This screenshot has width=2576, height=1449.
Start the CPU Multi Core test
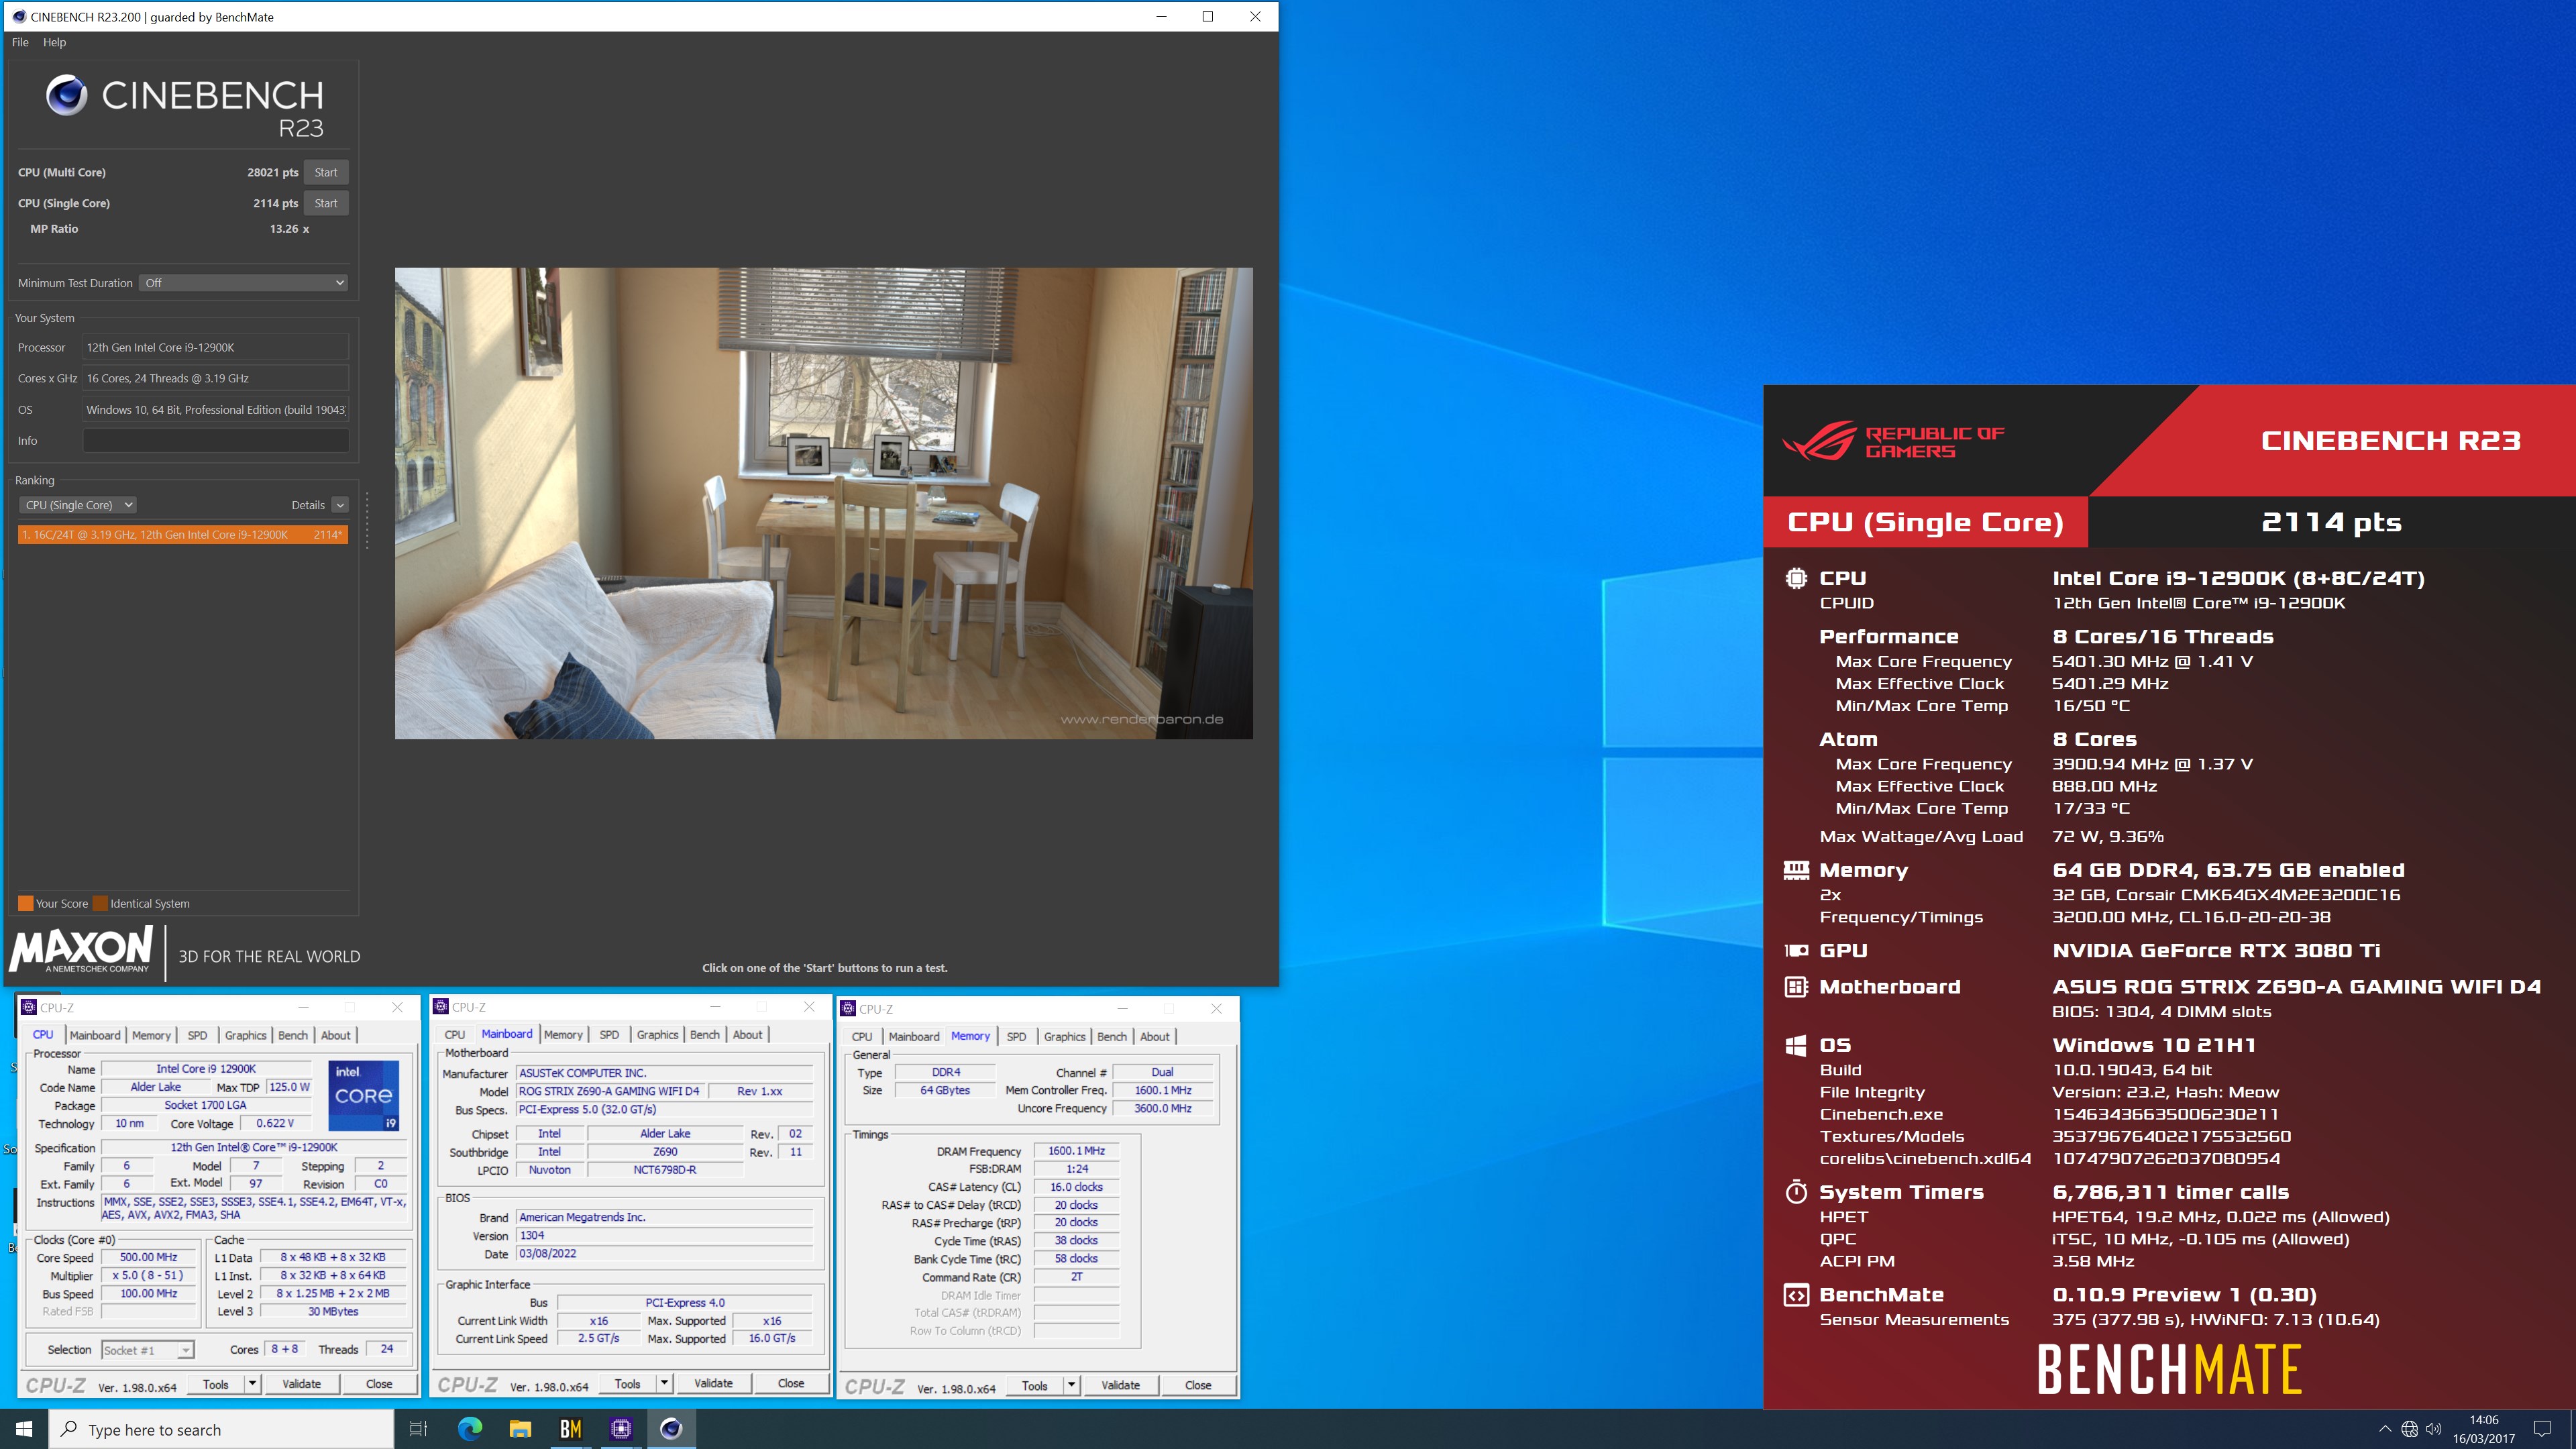pos(326,172)
